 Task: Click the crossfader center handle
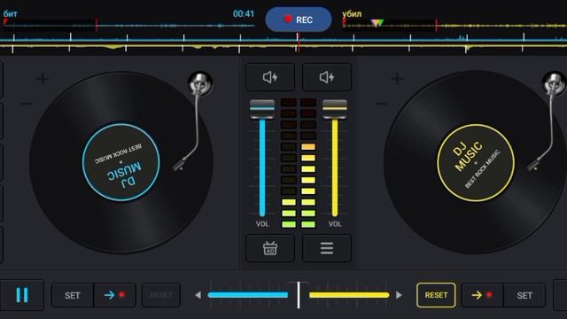tap(299, 295)
